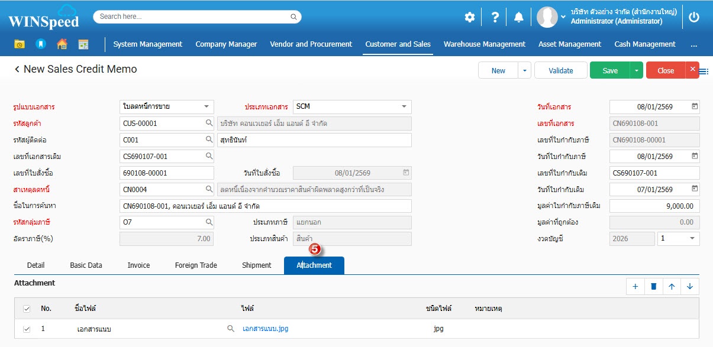Switch to the Shipment tab
This screenshot has height=347, width=713.
point(256,265)
